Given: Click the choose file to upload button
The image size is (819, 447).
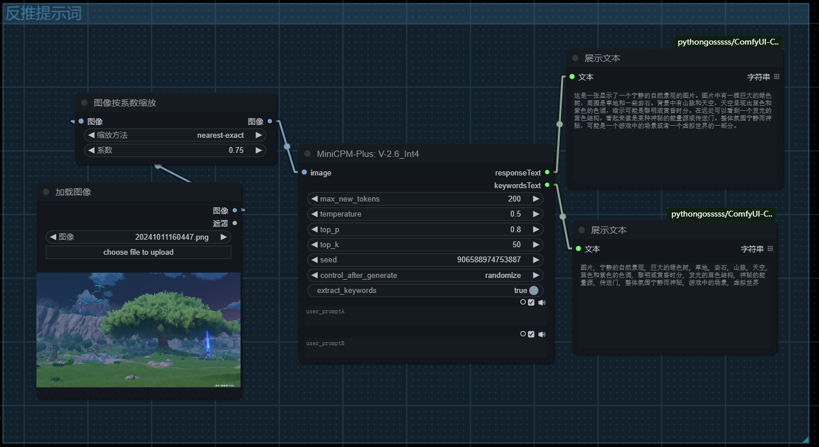Looking at the screenshot, I should click(139, 252).
